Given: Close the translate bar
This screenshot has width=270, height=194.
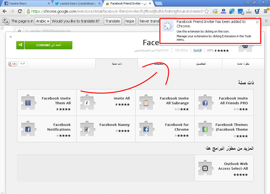Looking at the screenshot, I should [266, 21].
